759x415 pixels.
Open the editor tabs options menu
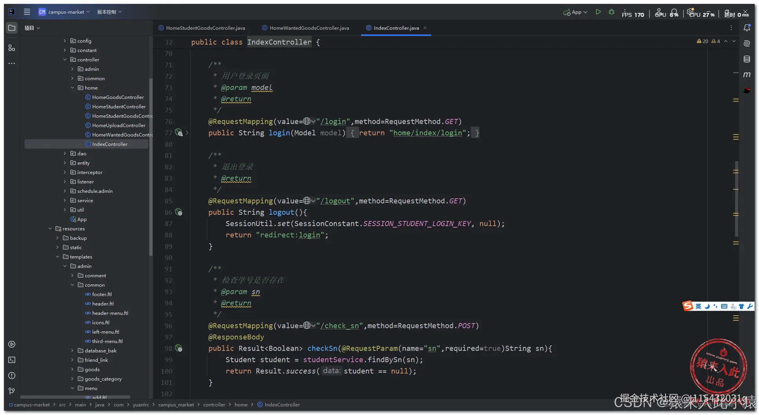tap(731, 28)
